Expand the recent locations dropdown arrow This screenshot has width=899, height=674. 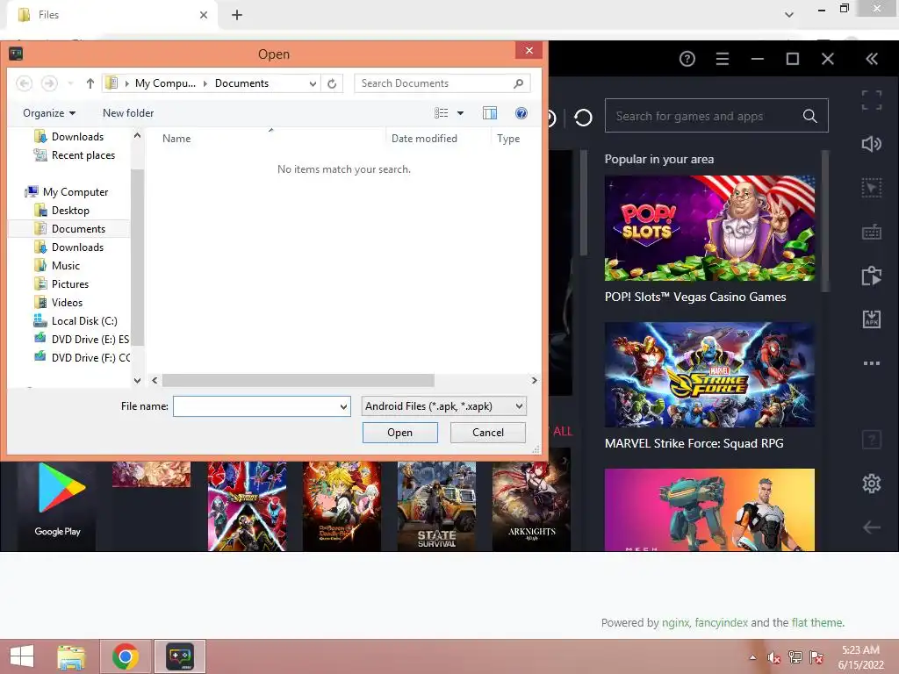[x=70, y=83]
